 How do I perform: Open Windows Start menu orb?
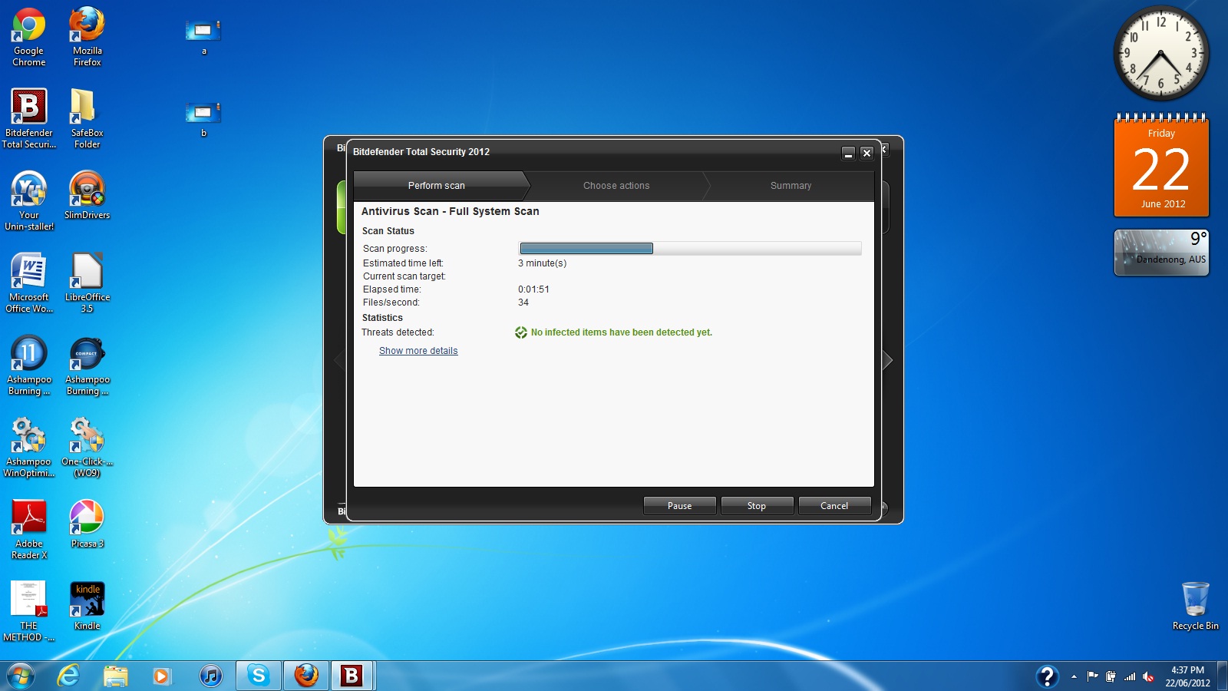21,676
